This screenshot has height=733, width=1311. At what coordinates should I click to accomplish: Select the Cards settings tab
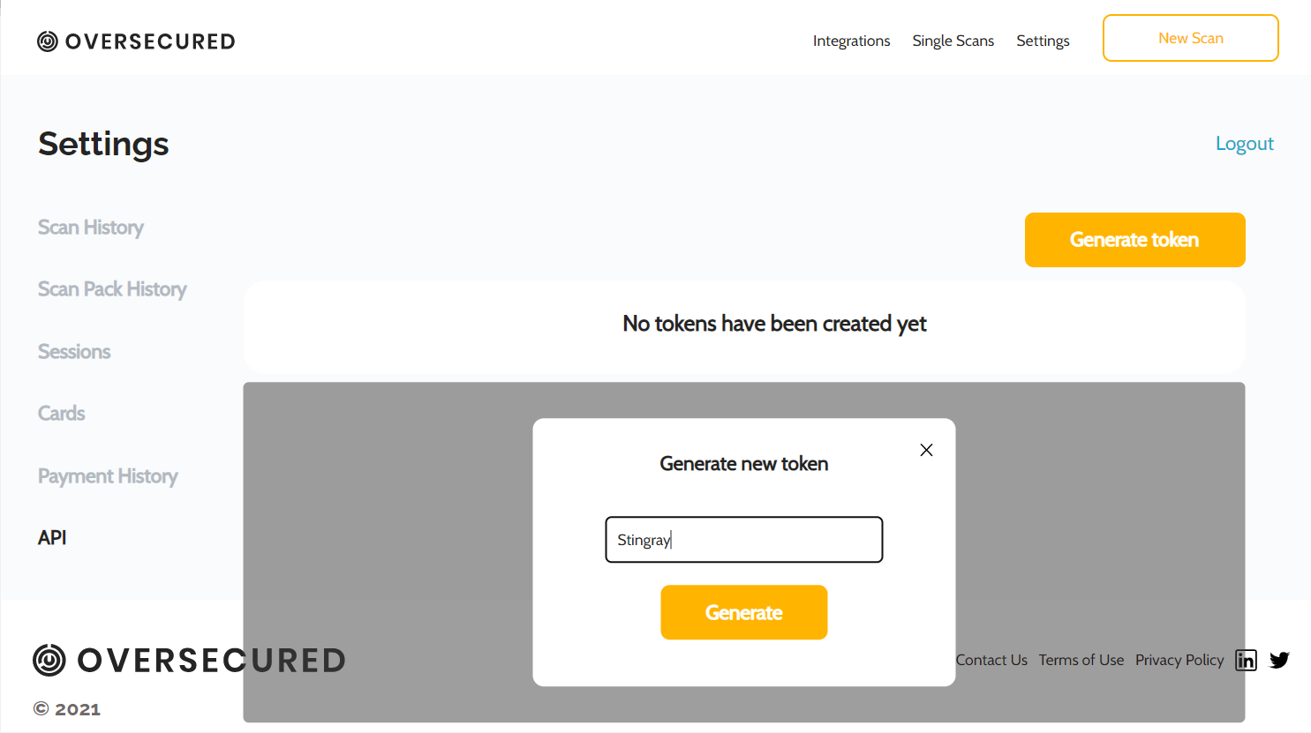click(62, 414)
